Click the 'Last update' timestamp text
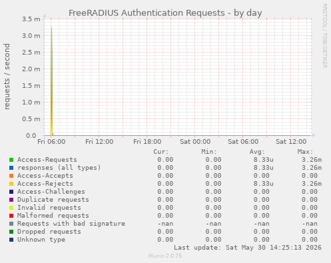Screen dimensions: 331x263 [x=248, y=248]
